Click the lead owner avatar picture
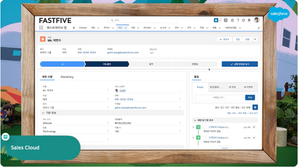The width and height of the screenshot is (298, 167). 117,91
